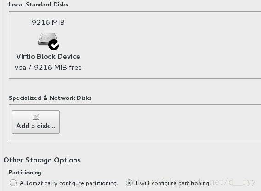Click the Partitioning section label
The height and width of the screenshot is (191, 261).
coord(25,173)
